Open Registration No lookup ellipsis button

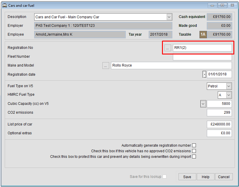(x=168, y=48)
